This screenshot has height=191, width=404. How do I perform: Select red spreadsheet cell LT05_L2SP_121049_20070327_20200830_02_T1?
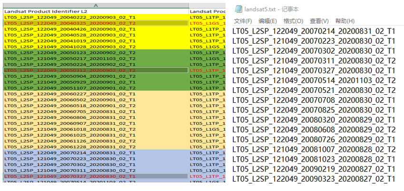coord(96,176)
